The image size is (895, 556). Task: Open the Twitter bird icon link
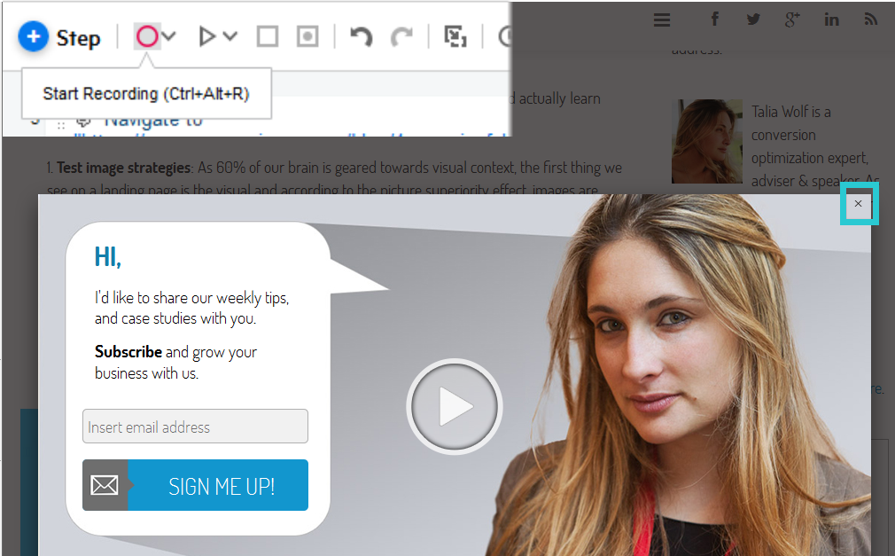pos(753,20)
